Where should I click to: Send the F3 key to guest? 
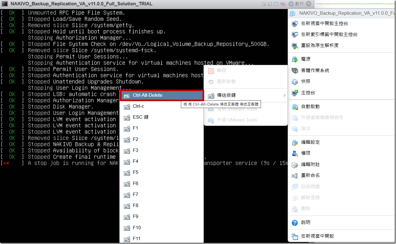(x=162, y=150)
